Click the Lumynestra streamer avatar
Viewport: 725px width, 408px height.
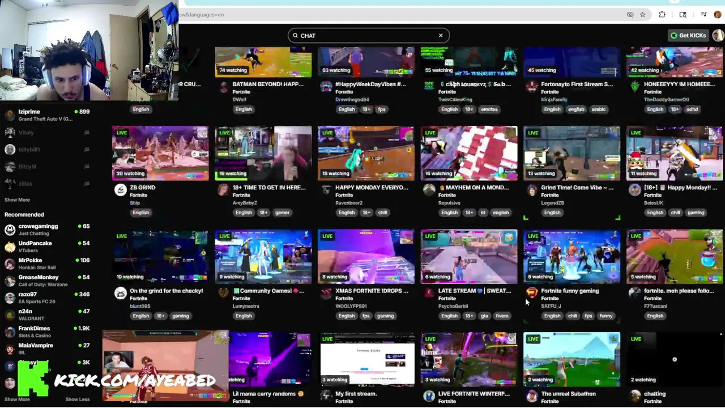[223, 293]
